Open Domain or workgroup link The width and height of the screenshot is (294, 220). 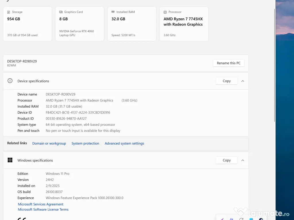tap(49, 144)
